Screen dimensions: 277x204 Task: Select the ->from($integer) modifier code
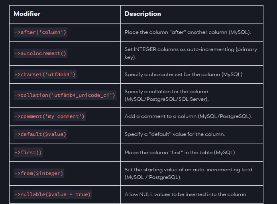(39, 173)
